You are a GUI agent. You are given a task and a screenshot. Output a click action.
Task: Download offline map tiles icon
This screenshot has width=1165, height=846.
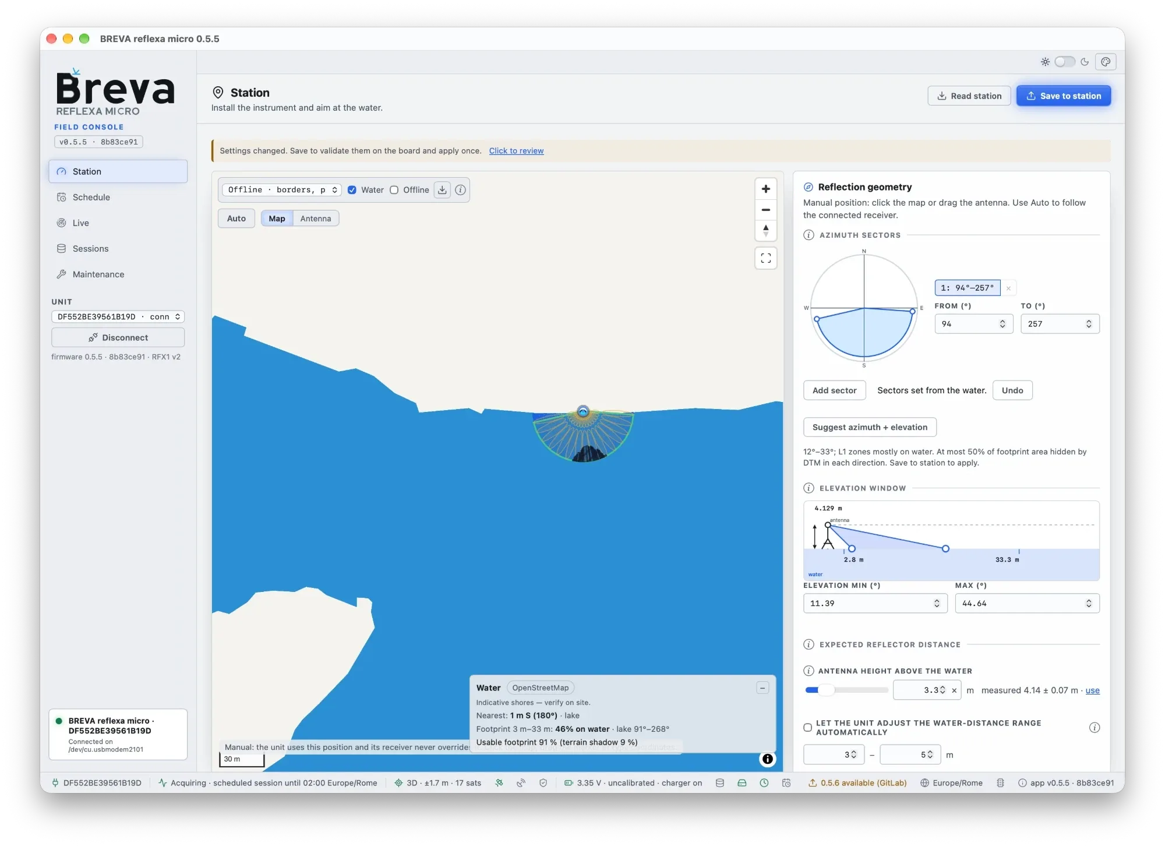coord(442,190)
